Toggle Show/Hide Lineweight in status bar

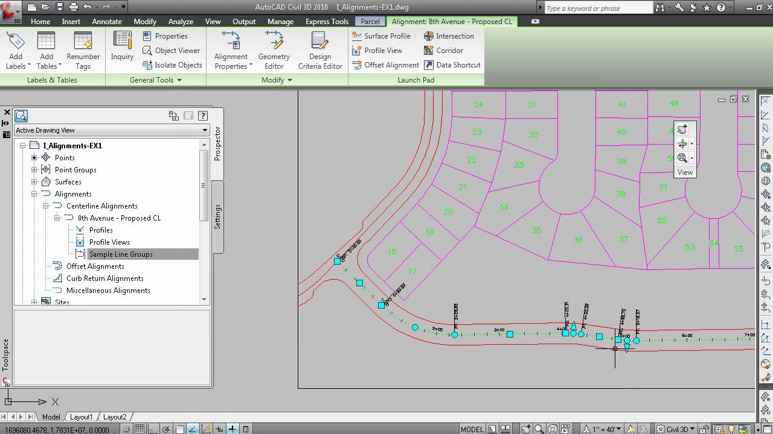coord(232,429)
